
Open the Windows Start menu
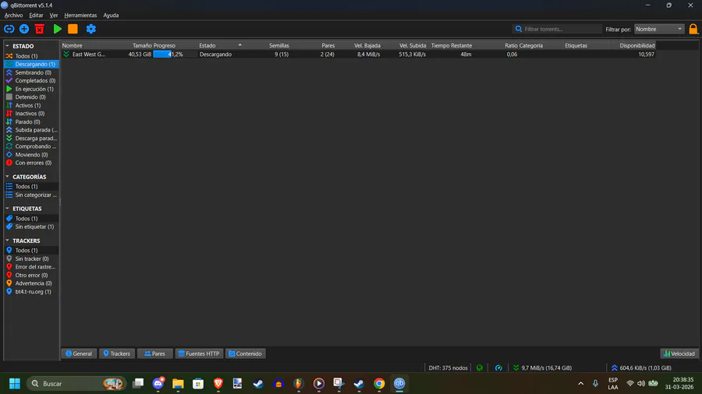click(14, 383)
